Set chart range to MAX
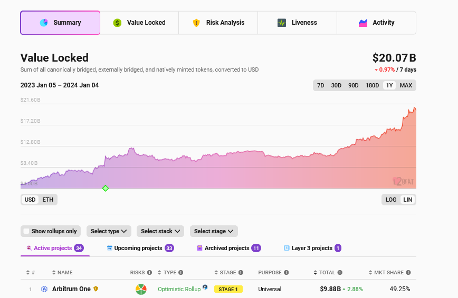 click(x=406, y=85)
